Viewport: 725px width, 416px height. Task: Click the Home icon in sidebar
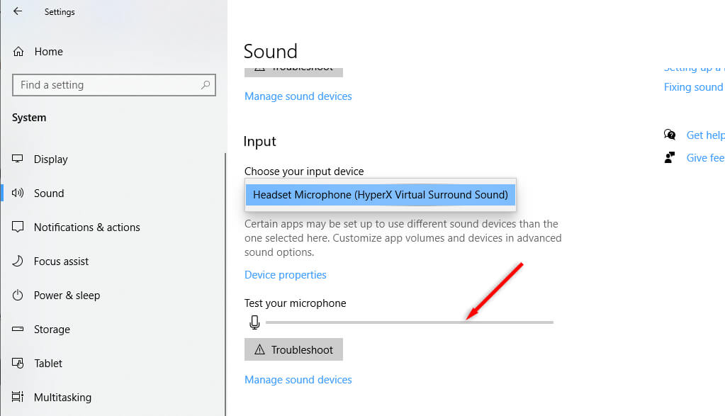pyautogui.click(x=18, y=52)
